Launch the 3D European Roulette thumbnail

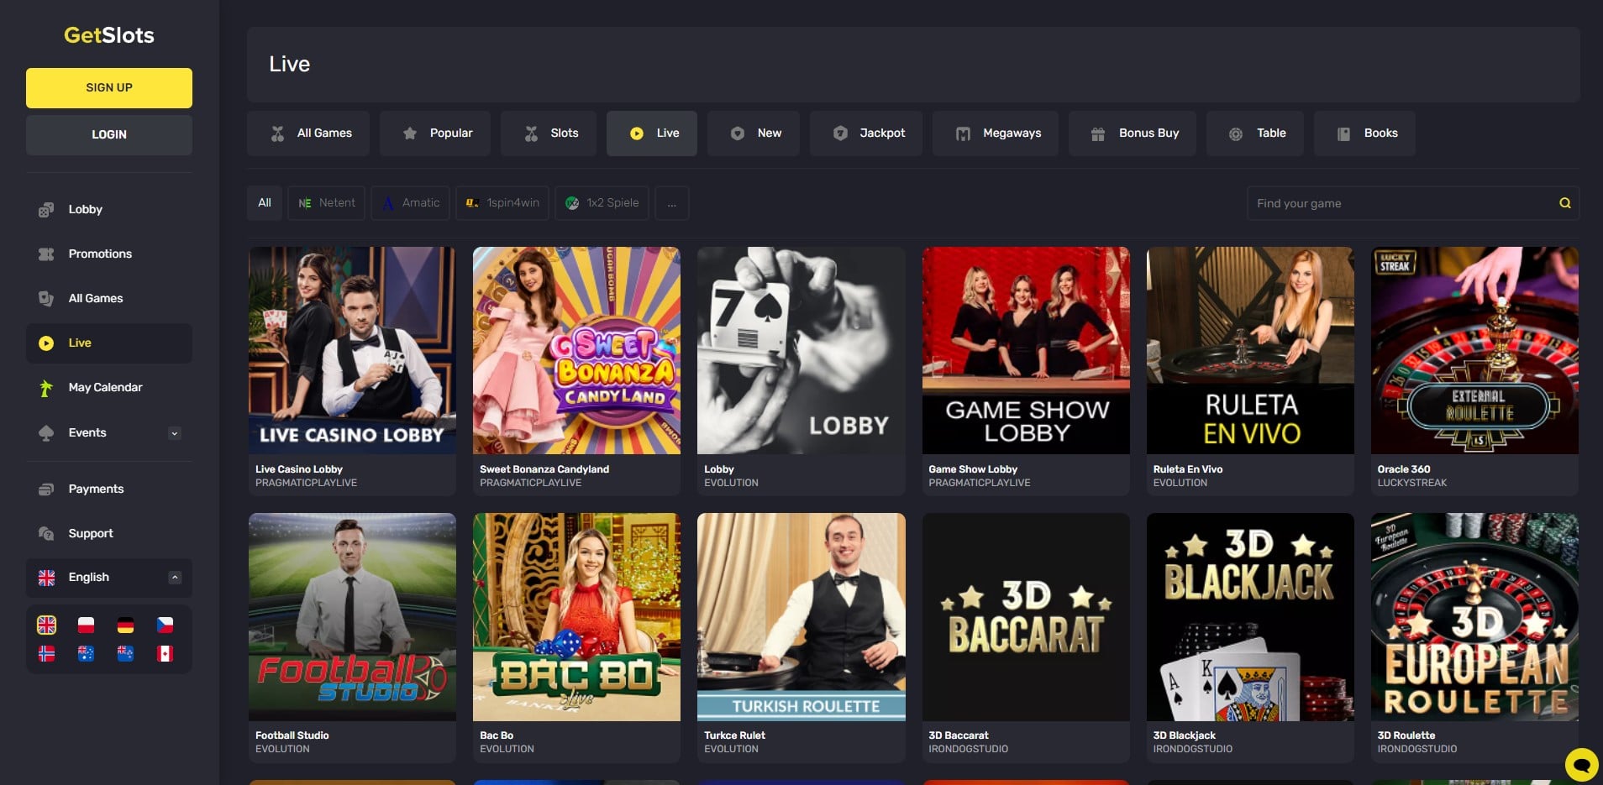pos(1474,617)
